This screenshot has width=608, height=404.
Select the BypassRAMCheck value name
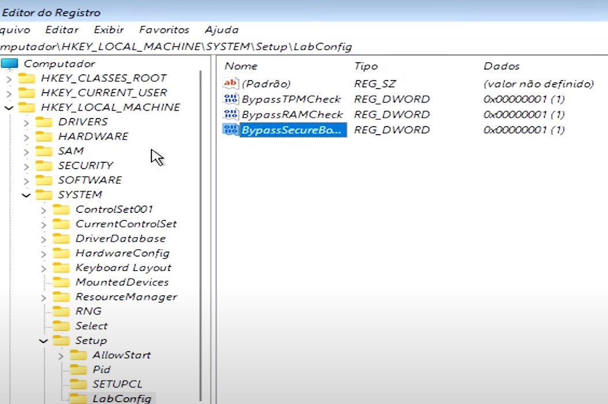[292, 115]
